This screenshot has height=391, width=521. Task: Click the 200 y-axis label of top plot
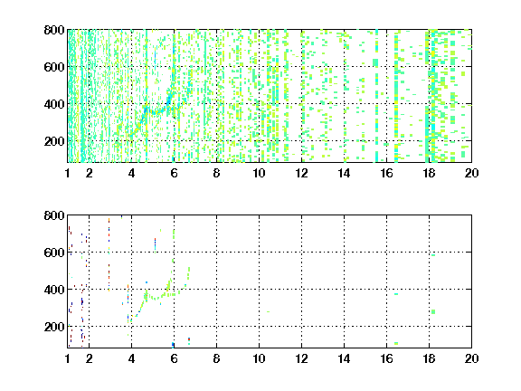(x=54, y=141)
